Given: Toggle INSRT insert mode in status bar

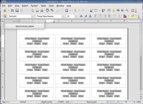Looking at the screenshot, I should [61, 102].
